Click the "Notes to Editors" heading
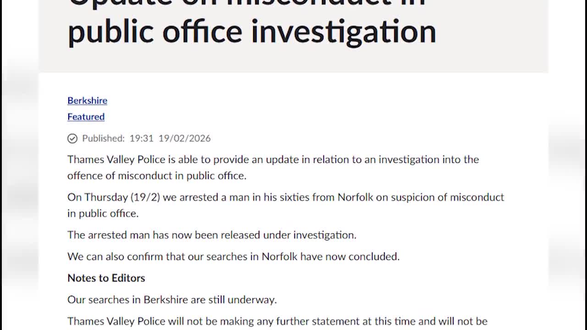This screenshot has height=330, width=587. 106,278
